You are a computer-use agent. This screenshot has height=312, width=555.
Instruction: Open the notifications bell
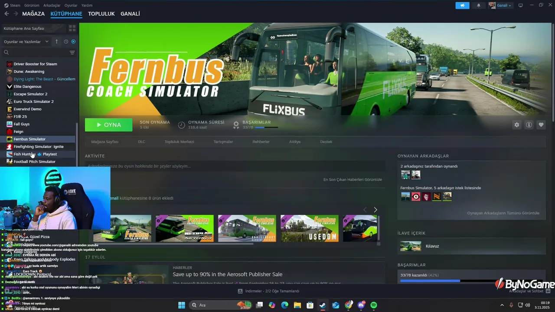(479, 5)
